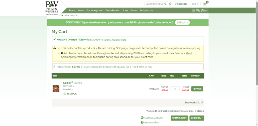Click the Kodiak Orange product thumbnail

[x=56, y=88]
